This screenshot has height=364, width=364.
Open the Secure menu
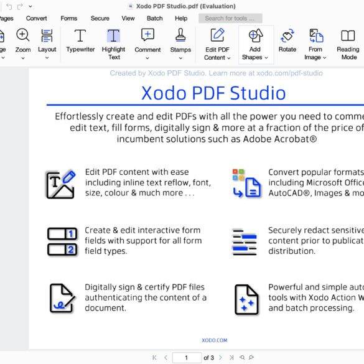tap(100, 18)
